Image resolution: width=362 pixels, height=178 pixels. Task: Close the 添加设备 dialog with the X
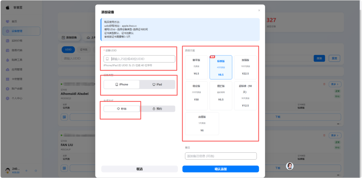(x=259, y=10)
